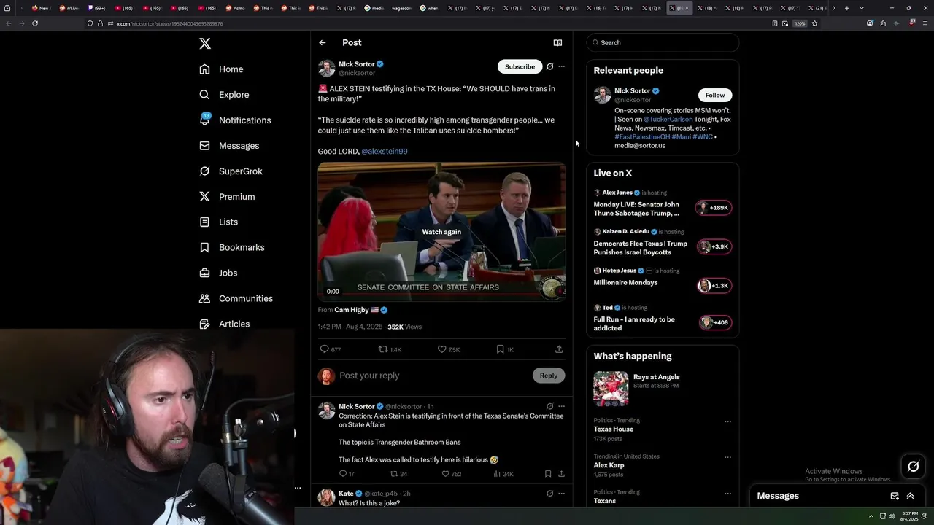Open the browser tab list dropdown
Viewport: 934px width, 525px height.
pos(862,8)
